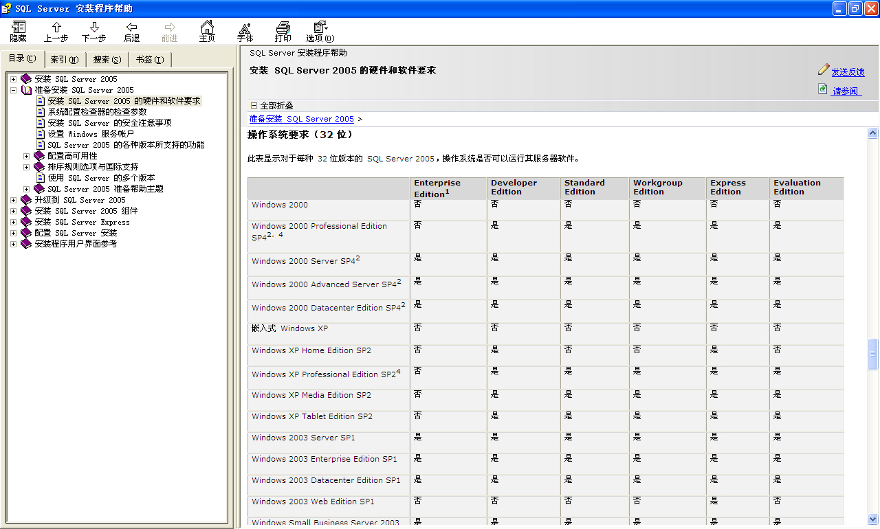880x529 pixels.
Task: Open the 发送反馈 link
Action: [x=848, y=71]
